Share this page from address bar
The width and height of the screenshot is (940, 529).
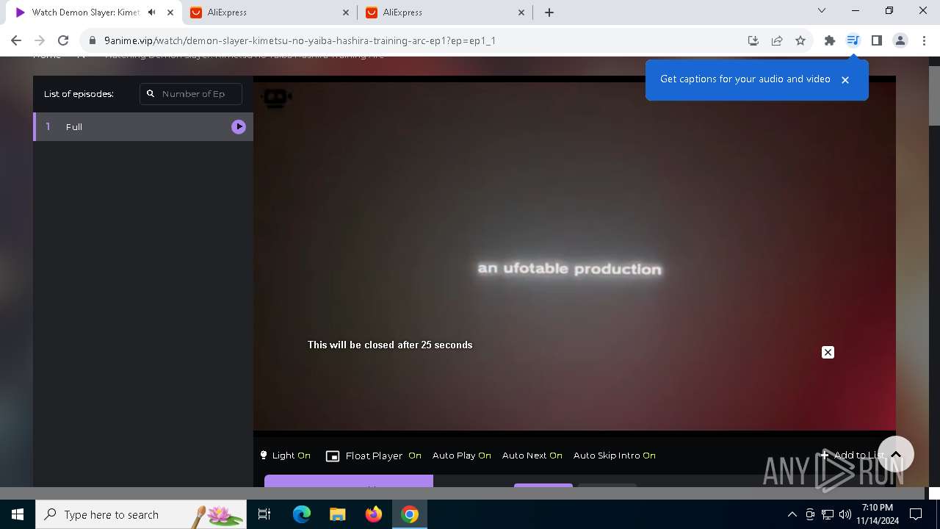click(777, 40)
